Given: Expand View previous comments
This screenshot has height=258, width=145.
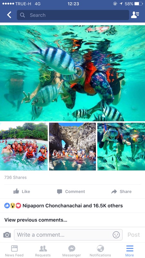Looking at the screenshot, I should (x=36, y=220).
